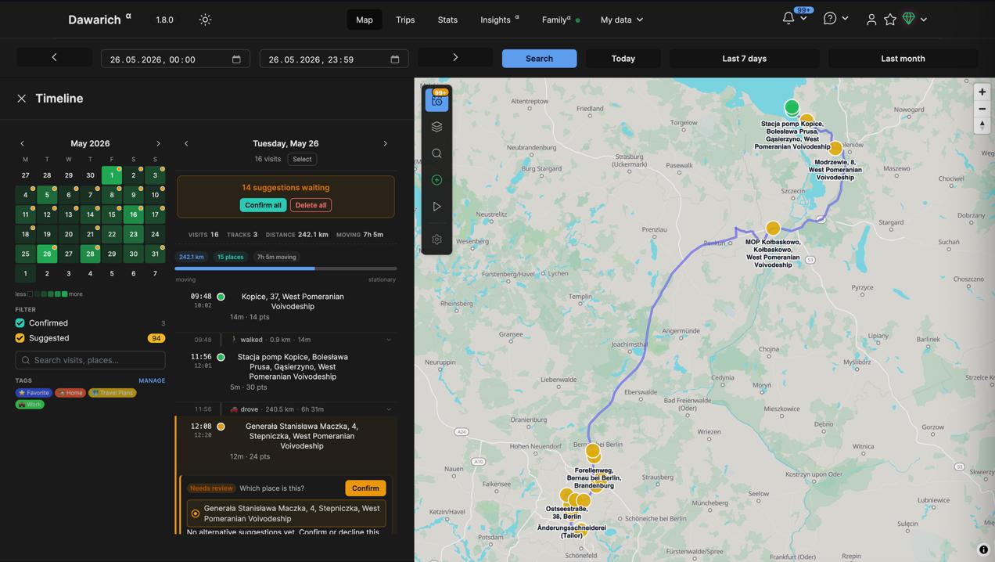This screenshot has height=562, width=995.
Task: Open the Insights tab
Action: coord(499,20)
